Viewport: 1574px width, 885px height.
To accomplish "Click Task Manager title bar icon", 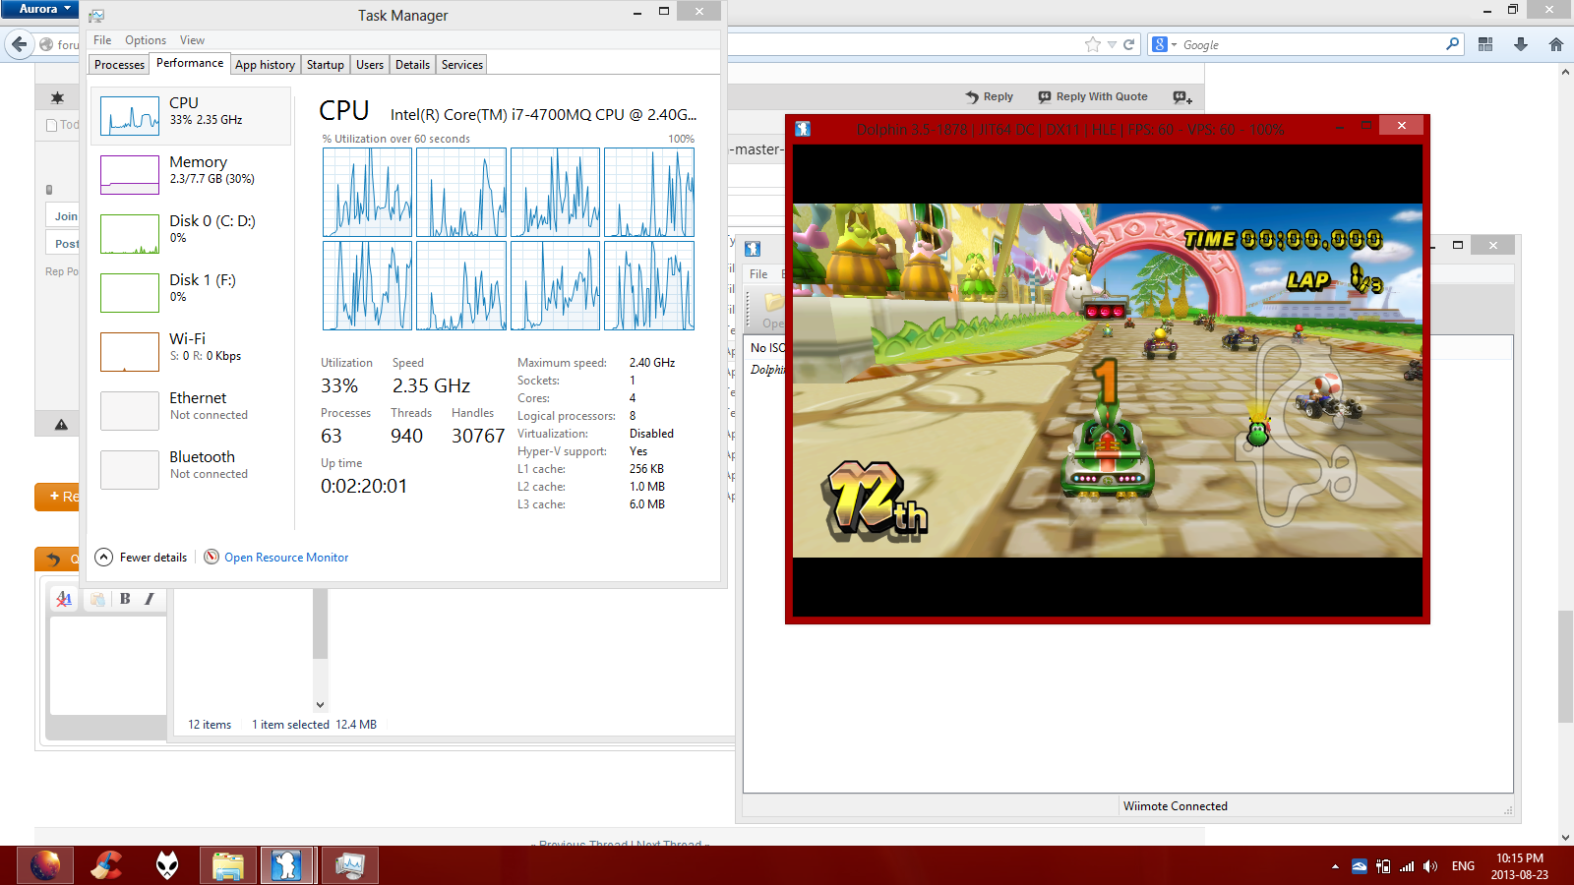I will coord(96,16).
